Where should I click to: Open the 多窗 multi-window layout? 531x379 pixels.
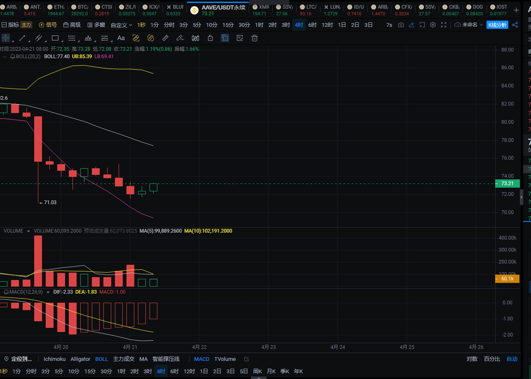point(96,25)
